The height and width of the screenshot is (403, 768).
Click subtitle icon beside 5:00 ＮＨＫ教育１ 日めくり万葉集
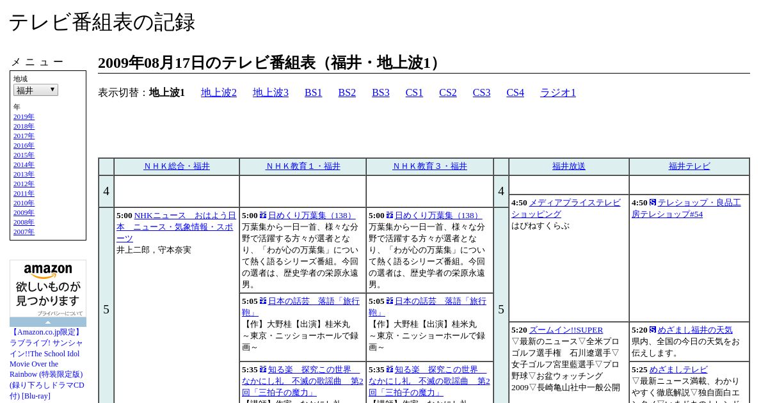(x=263, y=216)
